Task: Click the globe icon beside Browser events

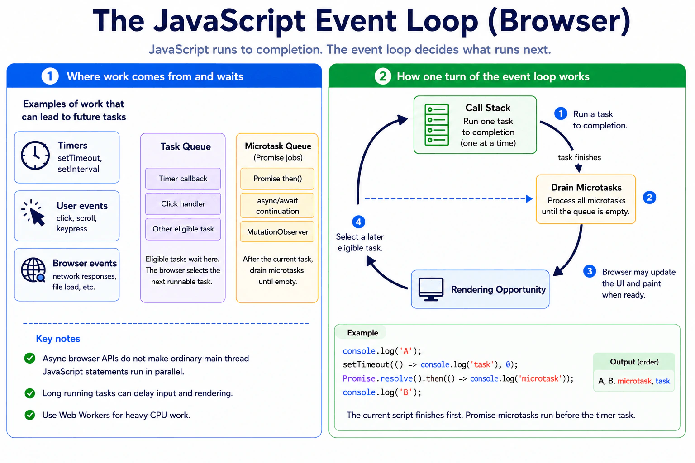Action: pos(33,270)
